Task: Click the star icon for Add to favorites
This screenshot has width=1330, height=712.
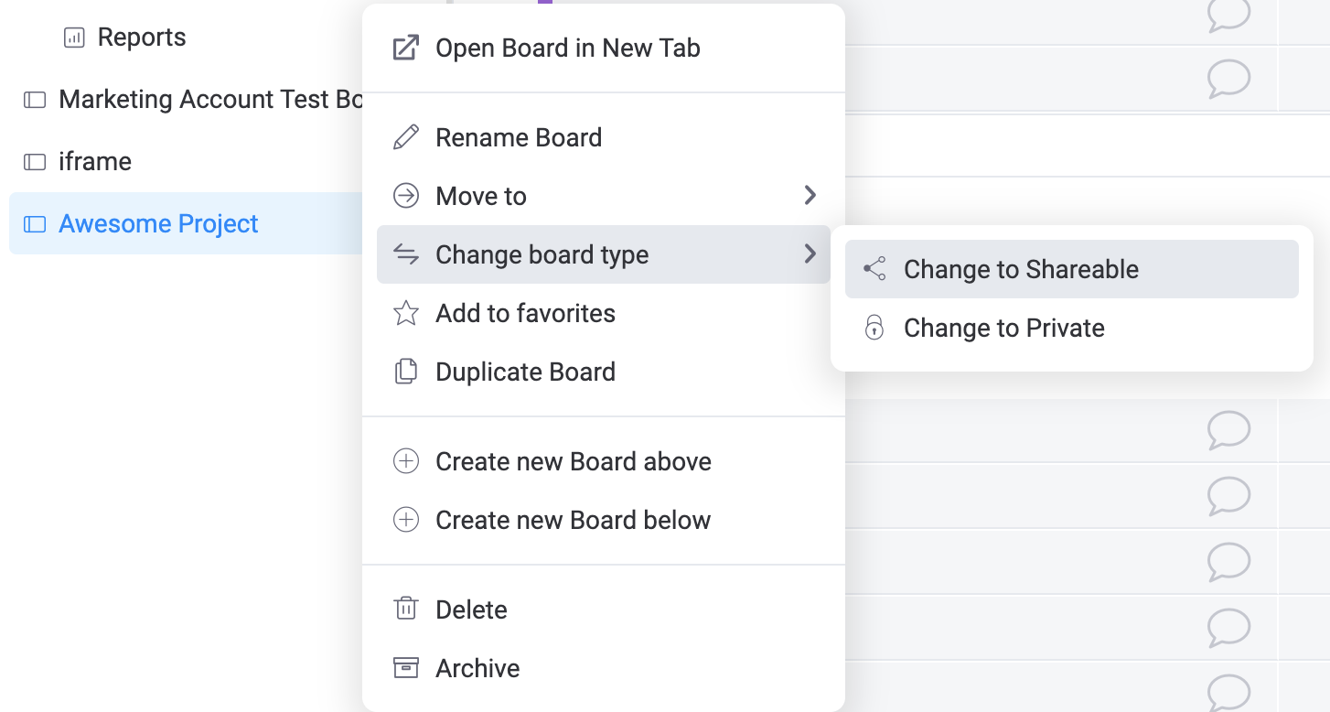Action: [405, 313]
